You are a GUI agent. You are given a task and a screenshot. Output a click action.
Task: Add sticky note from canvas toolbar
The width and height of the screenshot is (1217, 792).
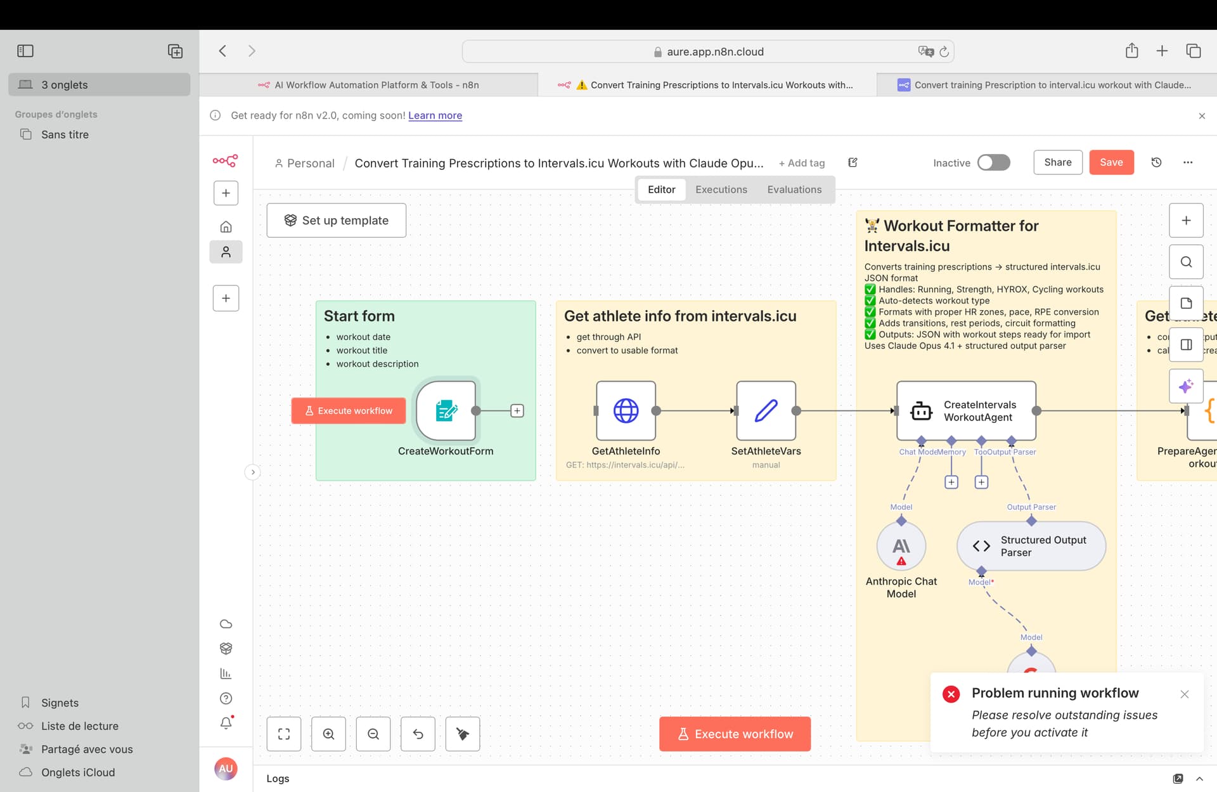(1186, 303)
